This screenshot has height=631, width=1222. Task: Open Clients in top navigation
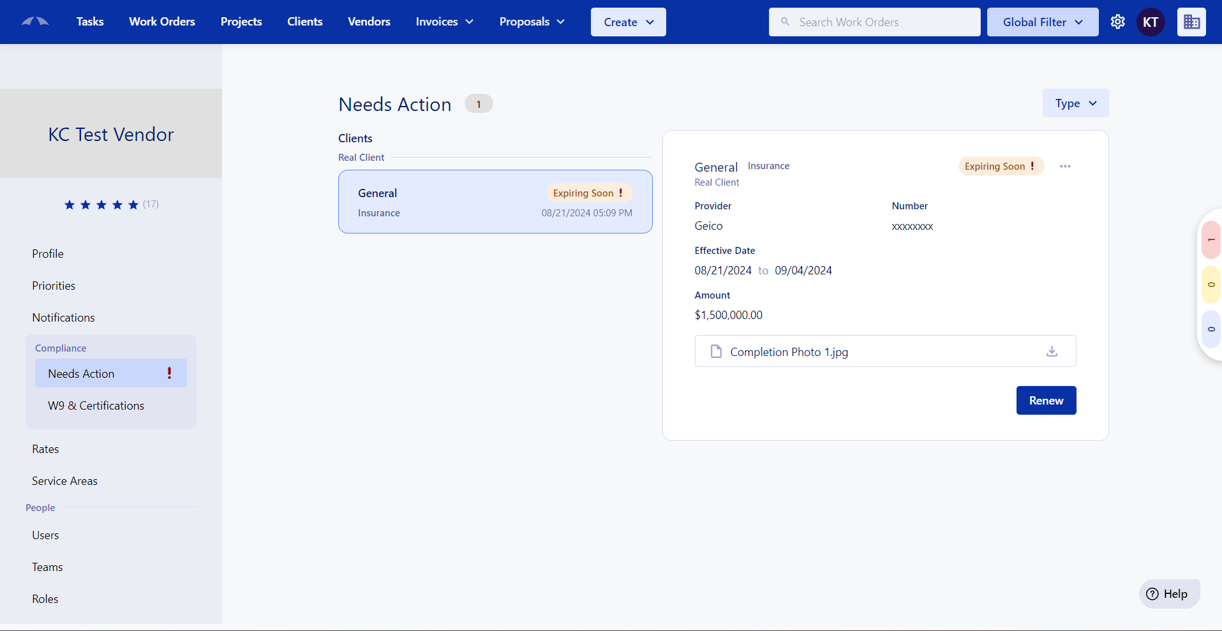[305, 22]
